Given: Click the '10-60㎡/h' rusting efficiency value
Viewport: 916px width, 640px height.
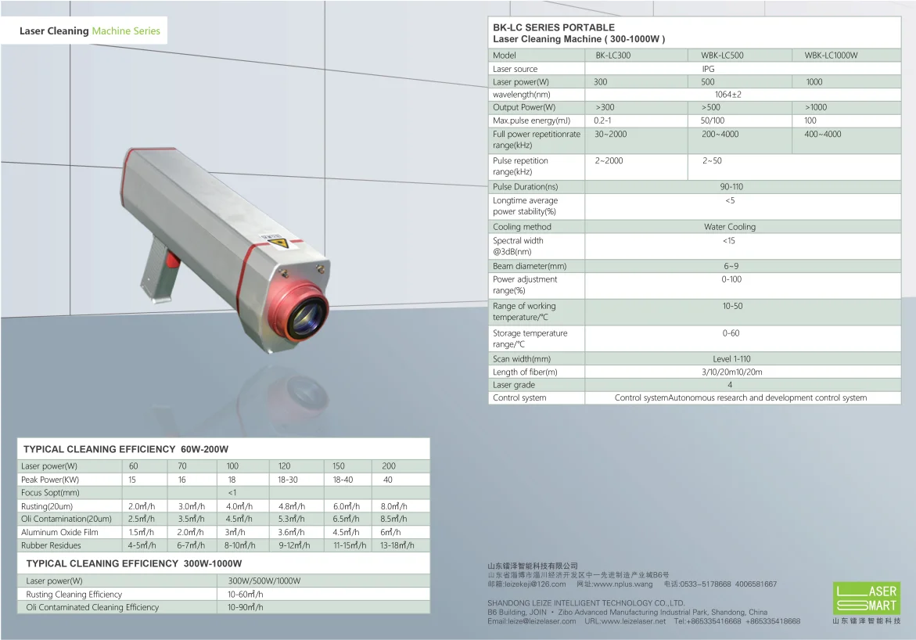Looking at the screenshot, I should [246, 595].
